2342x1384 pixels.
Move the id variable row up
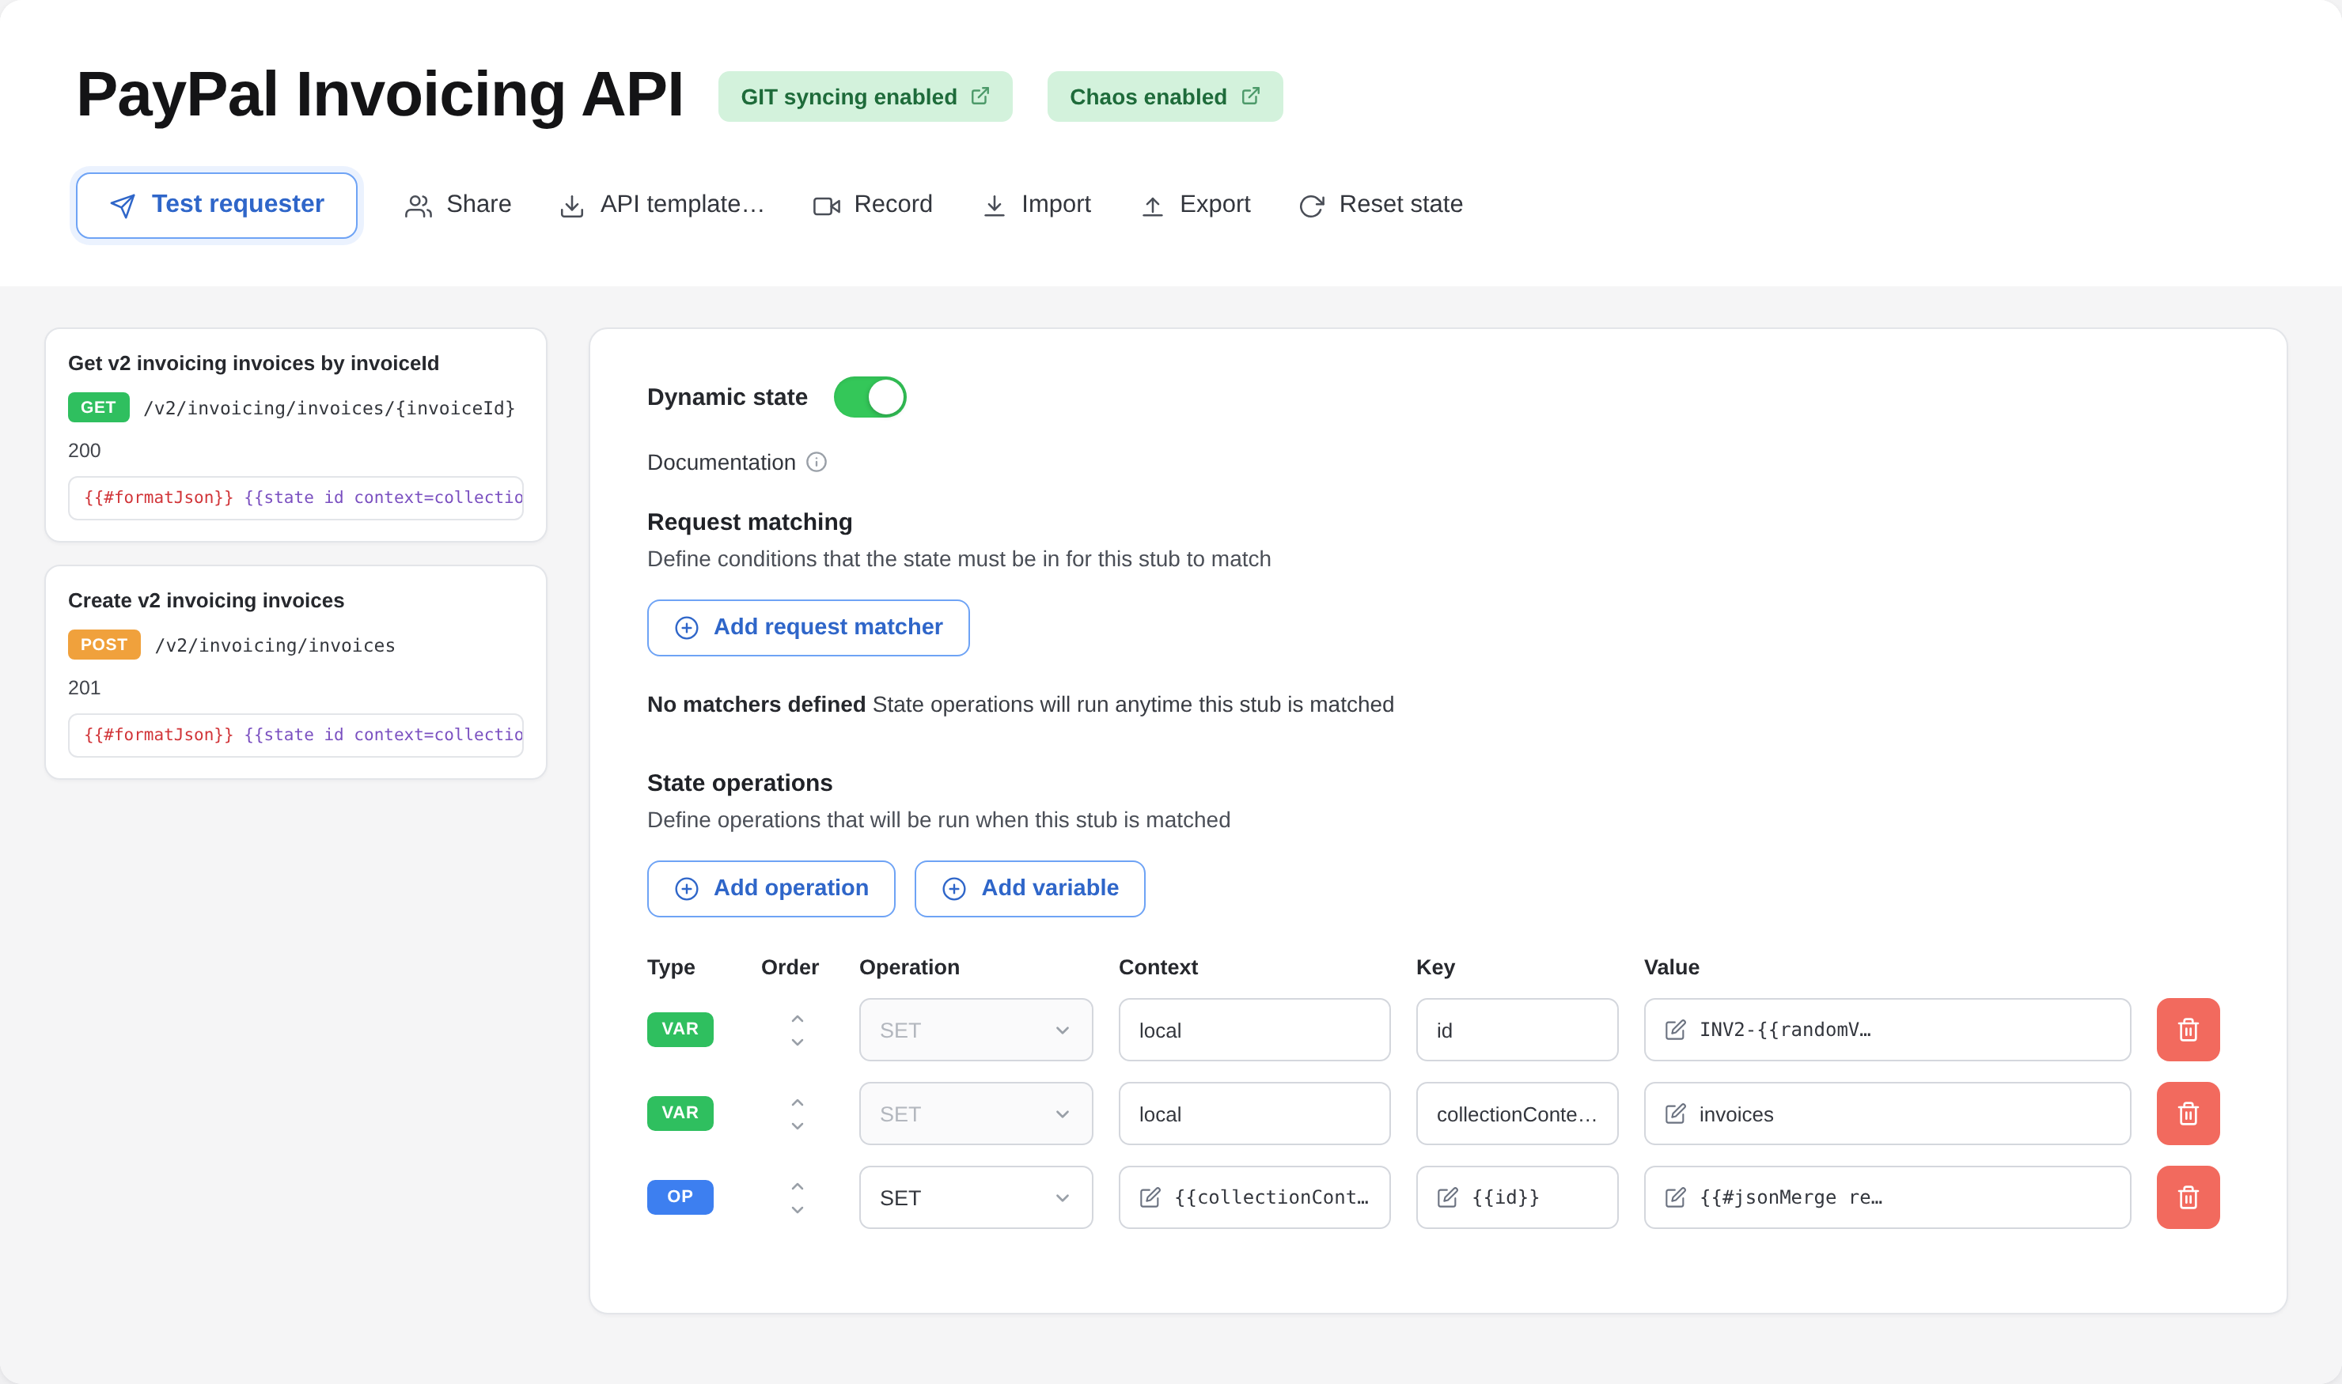pos(797,1019)
